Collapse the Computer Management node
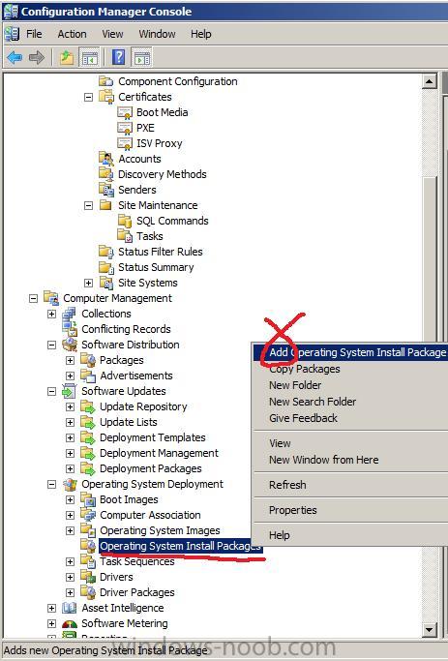Screen dimensions: 448x661 coord(33,298)
